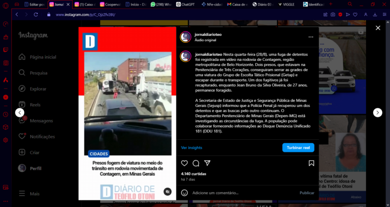Click the Instagram logo
The width and height of the screenshot is (390, 207).
point(33,36)
